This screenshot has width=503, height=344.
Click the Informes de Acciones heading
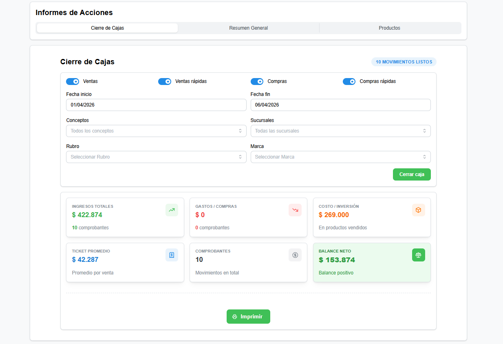coord(74,13)
